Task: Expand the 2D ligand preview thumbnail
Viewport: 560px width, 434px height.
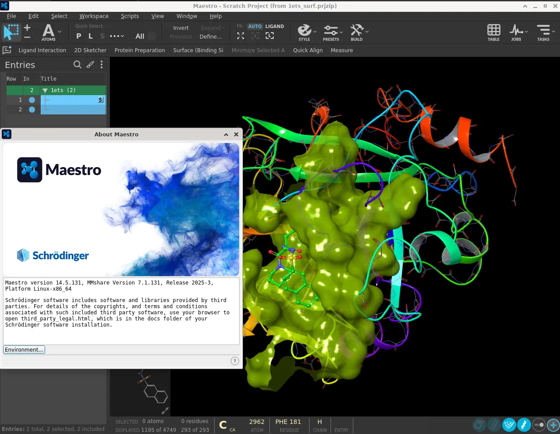Action: click(165, 411)
